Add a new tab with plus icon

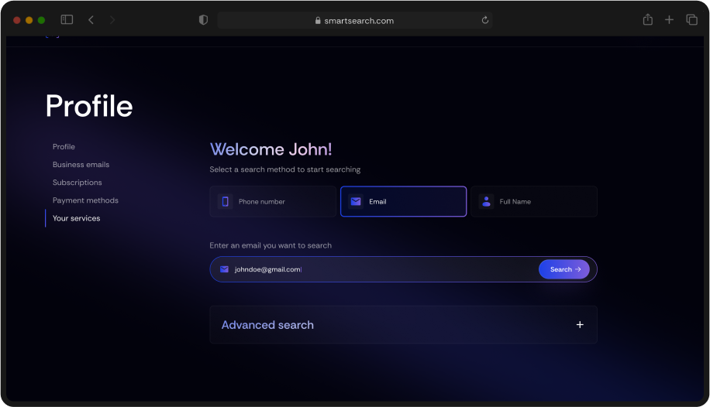click(669, 19)
